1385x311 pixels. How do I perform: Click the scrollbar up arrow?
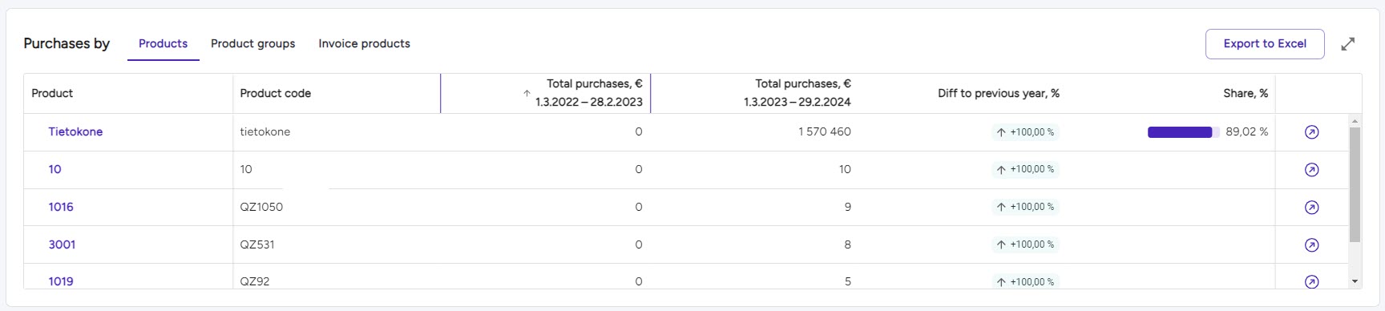(1355, 121)
